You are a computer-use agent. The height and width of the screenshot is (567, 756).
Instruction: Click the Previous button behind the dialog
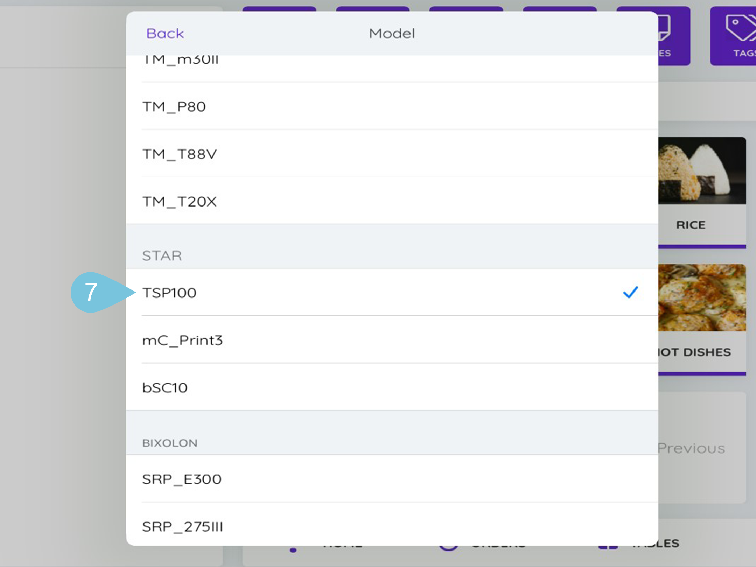[x=692, y=448]
